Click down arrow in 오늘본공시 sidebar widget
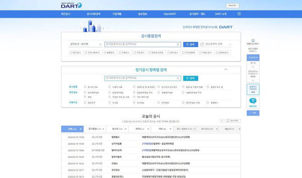This screenshot has width=302, height=178. (253, 80)
